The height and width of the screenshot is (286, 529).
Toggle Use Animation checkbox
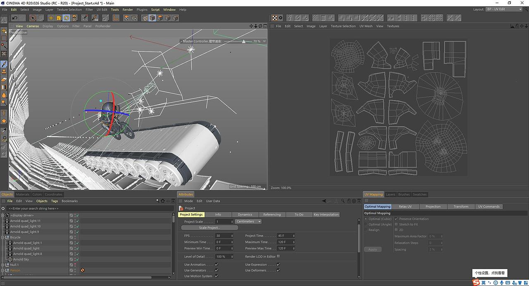pos(217,265)
